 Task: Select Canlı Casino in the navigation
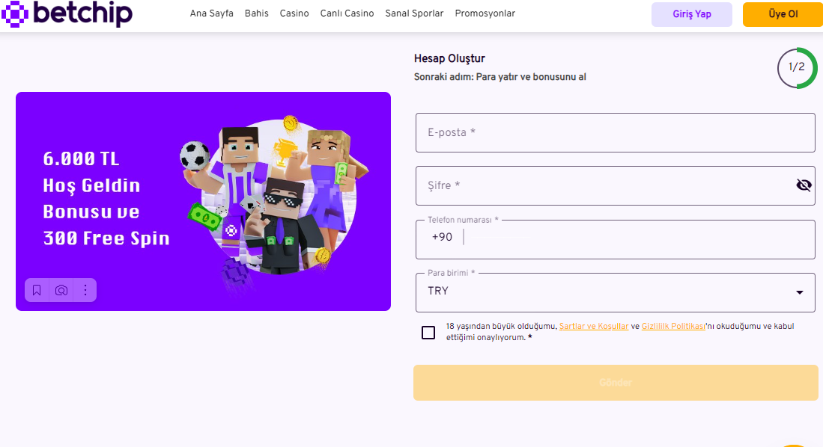coord(347,13)
